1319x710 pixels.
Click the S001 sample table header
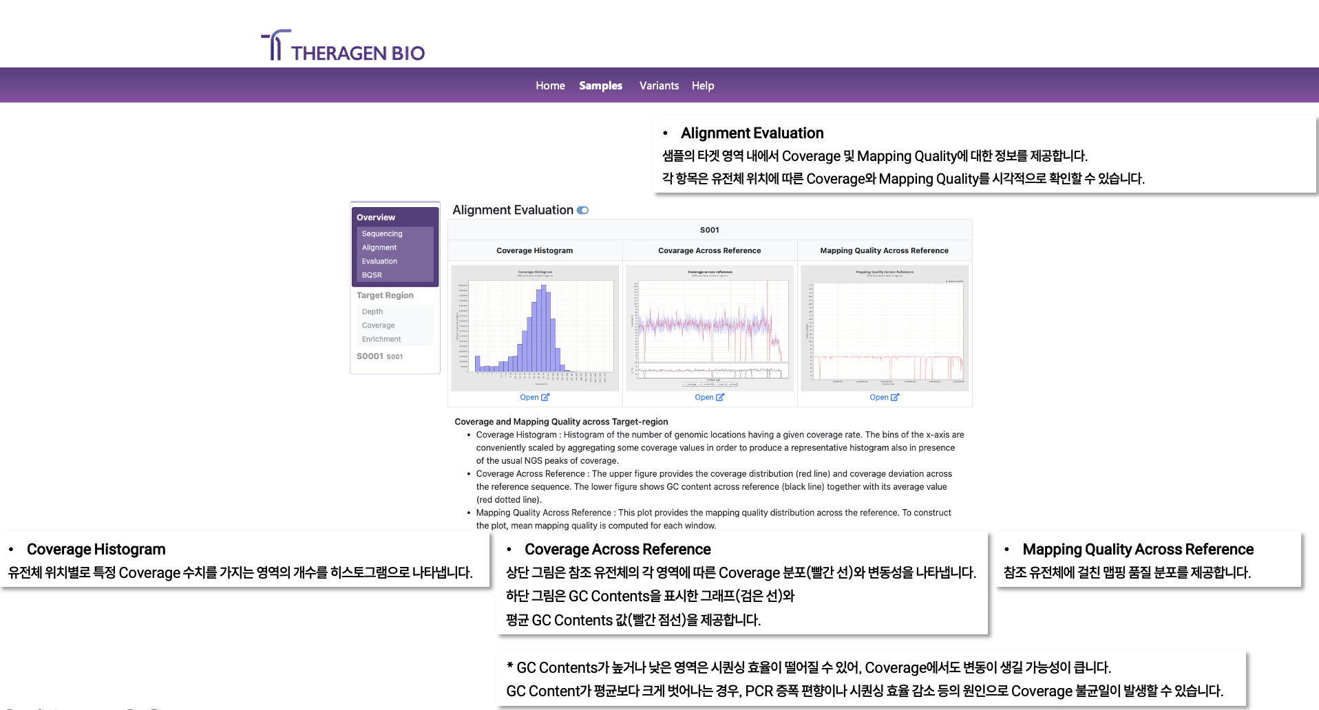click(710, 230)
